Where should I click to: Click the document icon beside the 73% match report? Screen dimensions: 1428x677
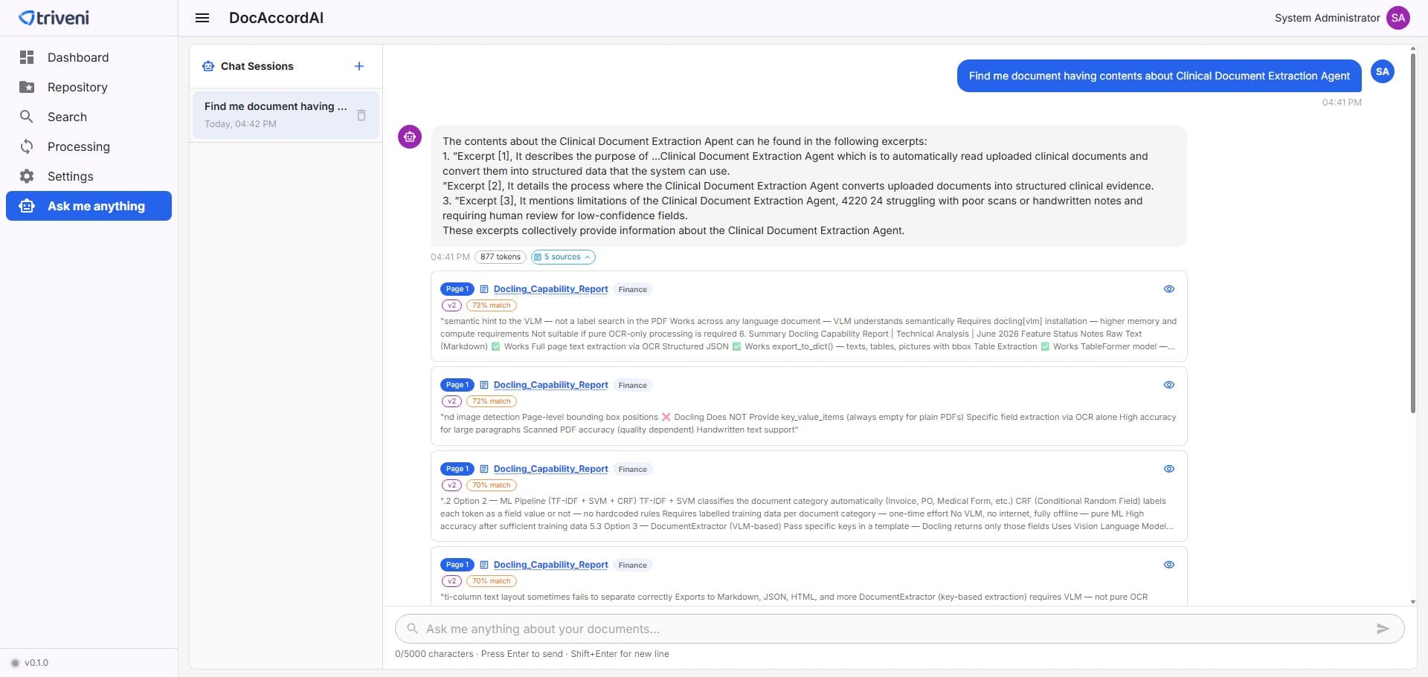pyautogui.click(x=484, y=289)
